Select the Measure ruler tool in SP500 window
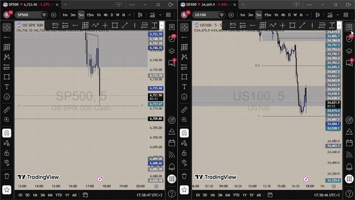The height and width of the screenshot is (200, 355). coord(7,110)
